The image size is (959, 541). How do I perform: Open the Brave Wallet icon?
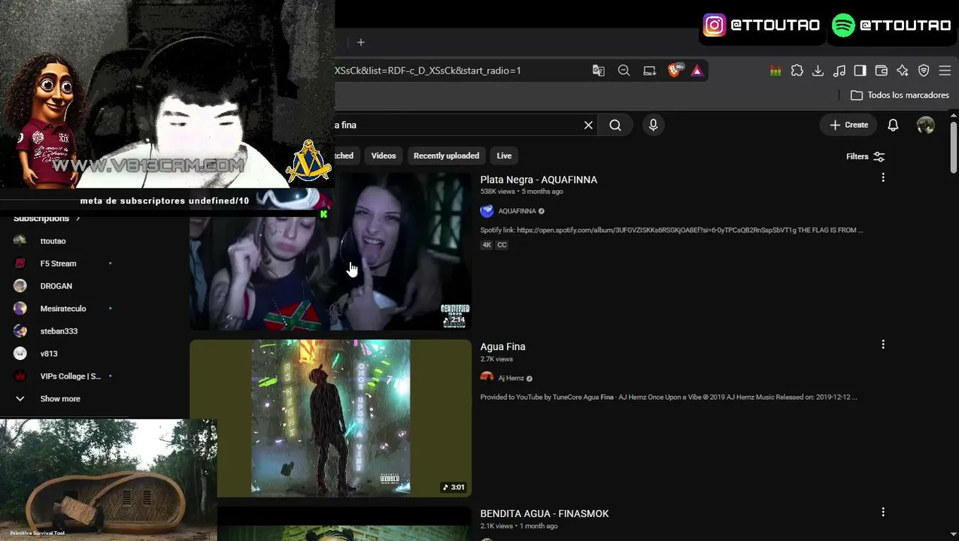pos(882,71)
